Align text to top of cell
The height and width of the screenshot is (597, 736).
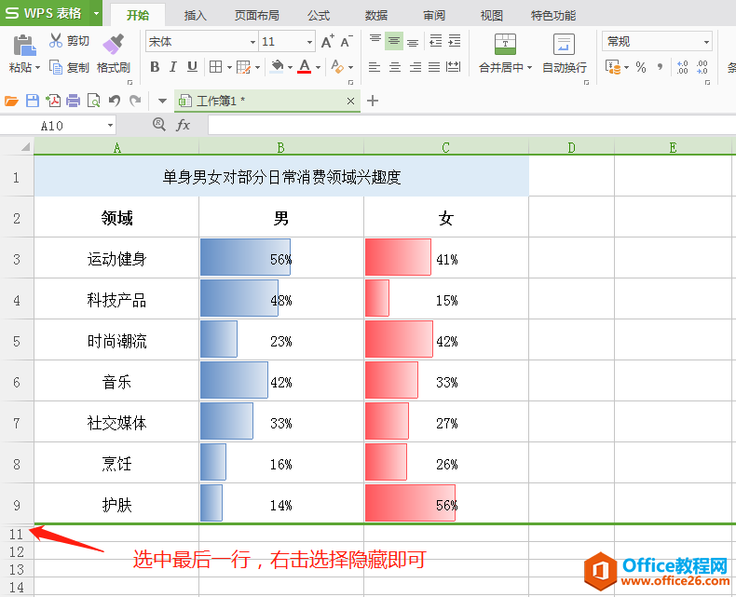[375, 40]
